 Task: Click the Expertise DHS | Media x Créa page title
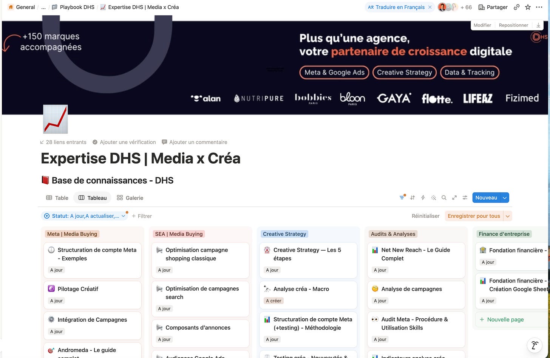(141, 158)
